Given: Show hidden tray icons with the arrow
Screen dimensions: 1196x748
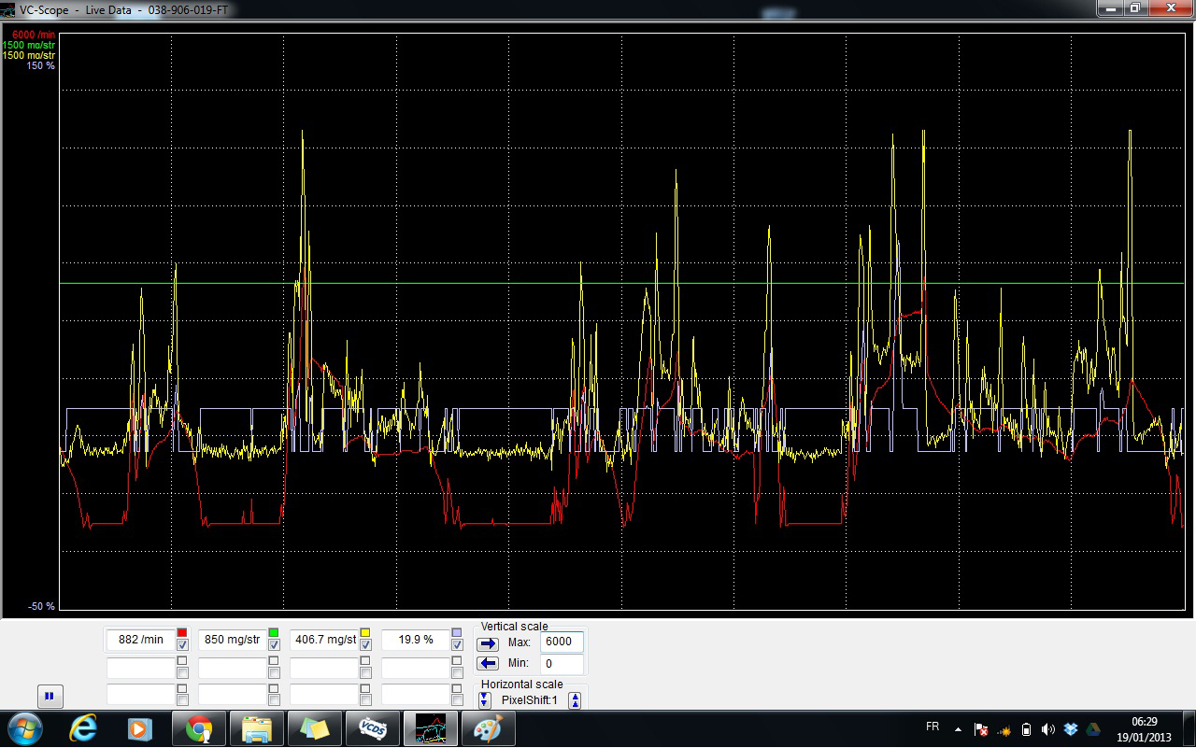Looking at the screenshot, I should point(958,729).
